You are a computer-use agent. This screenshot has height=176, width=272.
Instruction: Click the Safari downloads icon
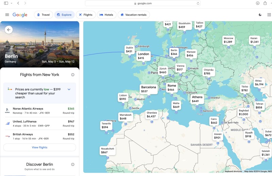pos(257,3)
